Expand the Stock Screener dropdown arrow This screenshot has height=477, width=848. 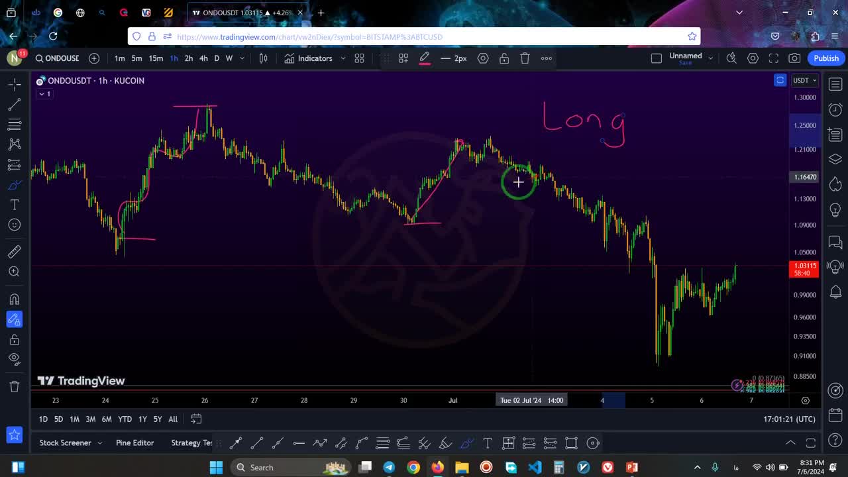coord(100,443)
